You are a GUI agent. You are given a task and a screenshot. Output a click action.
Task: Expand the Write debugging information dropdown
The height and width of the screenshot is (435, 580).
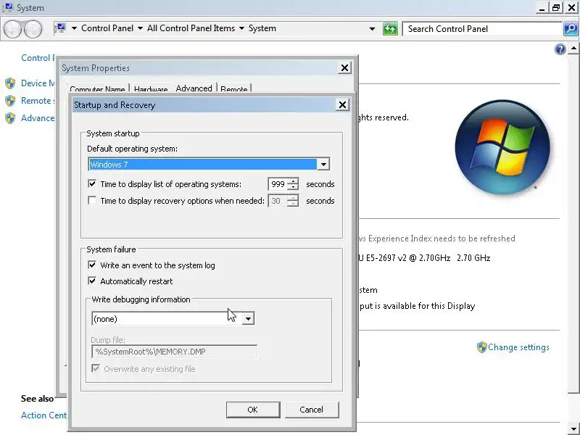coord(248,318)
